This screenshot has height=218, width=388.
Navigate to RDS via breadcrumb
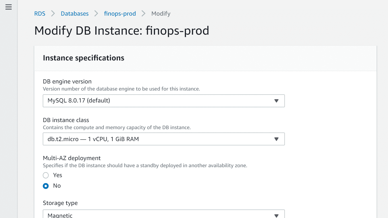pos(40,13)
